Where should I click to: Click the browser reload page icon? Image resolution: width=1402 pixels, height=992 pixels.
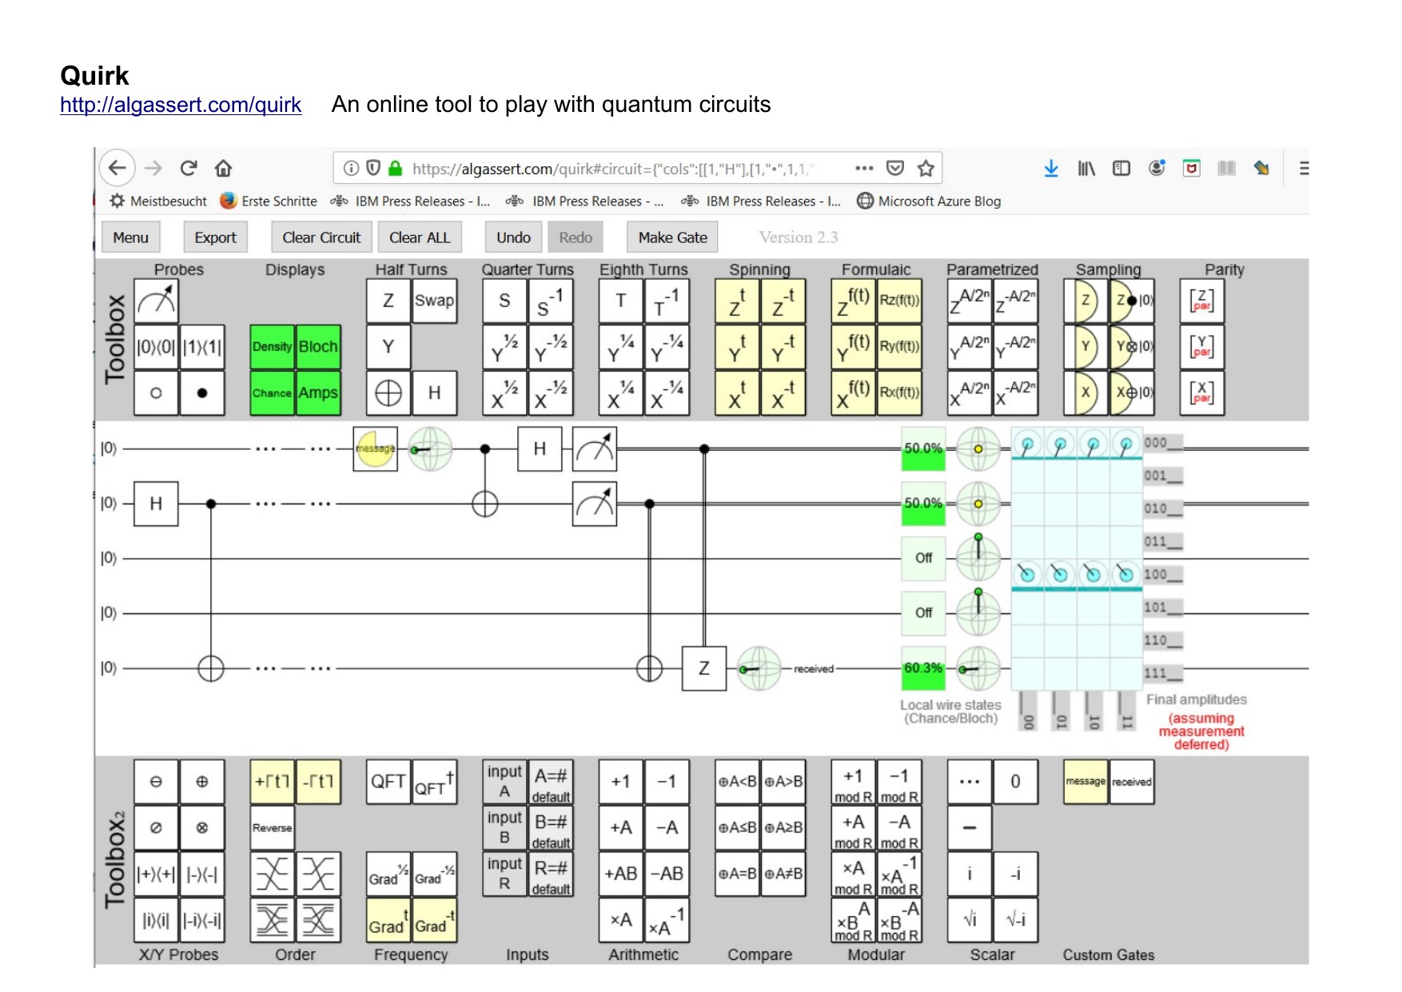189,168
